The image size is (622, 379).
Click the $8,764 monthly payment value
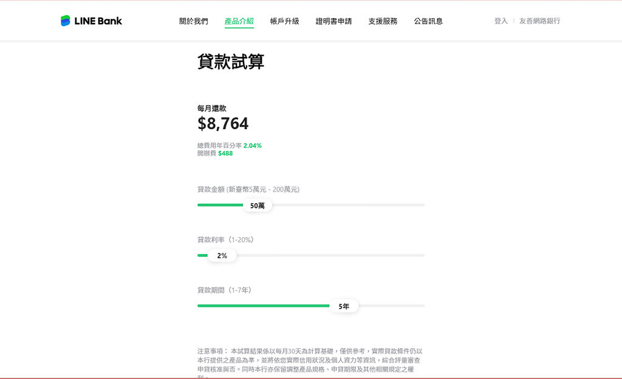tap(223, 124)
